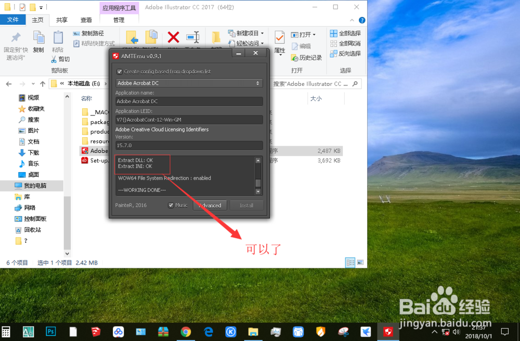This screenshot has width=520, height=341.
Task: Click the Size column header
Action: [316, 98]
